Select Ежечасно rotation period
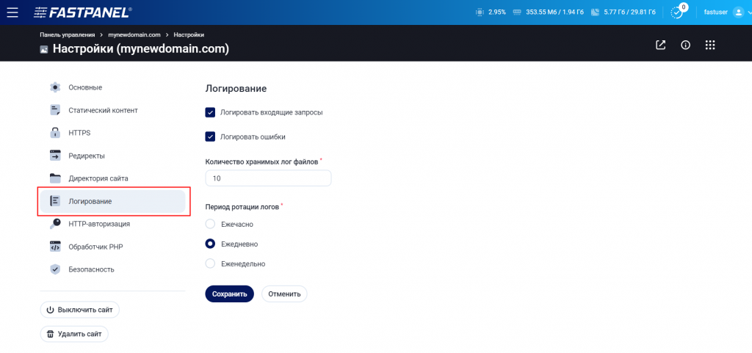Screen dimensions: 752x353 point(210,224)
